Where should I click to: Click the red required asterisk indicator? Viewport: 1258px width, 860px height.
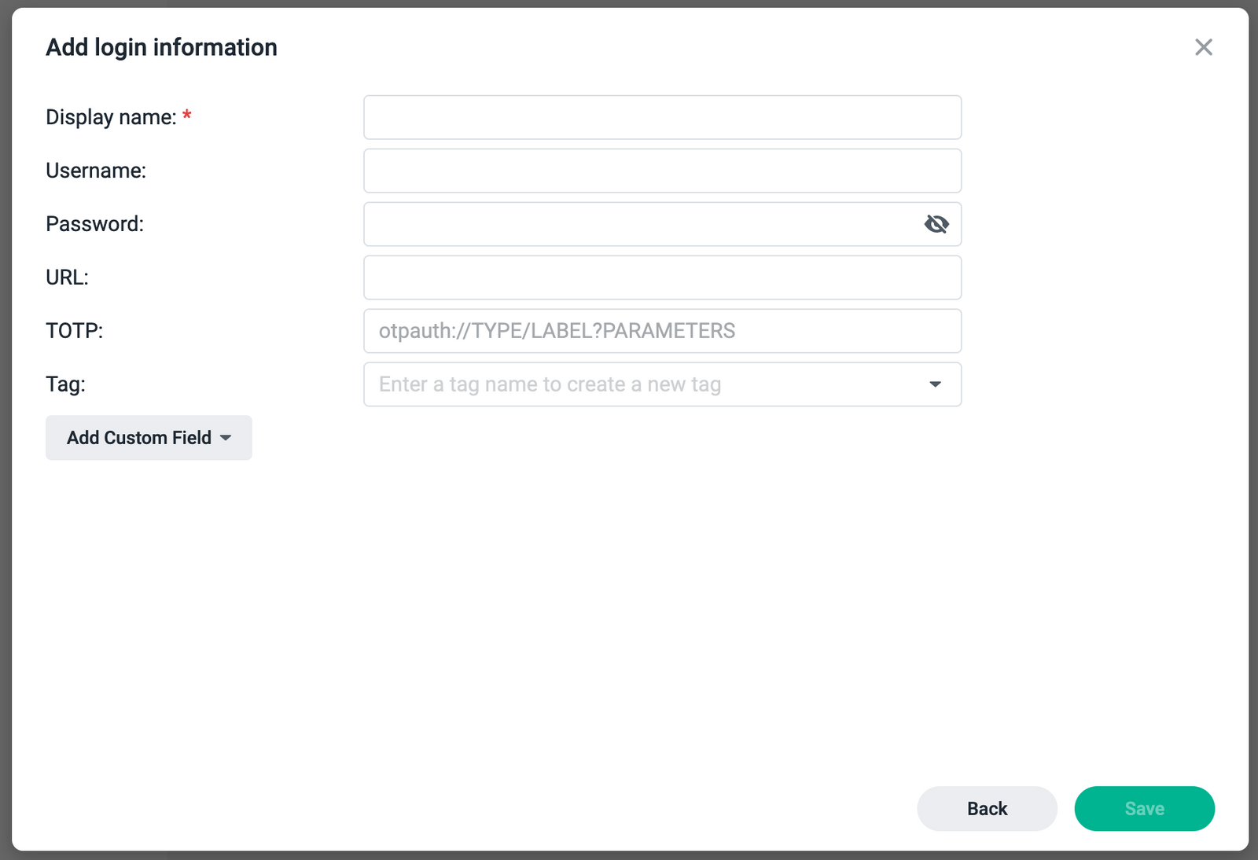tap(187, 116)
